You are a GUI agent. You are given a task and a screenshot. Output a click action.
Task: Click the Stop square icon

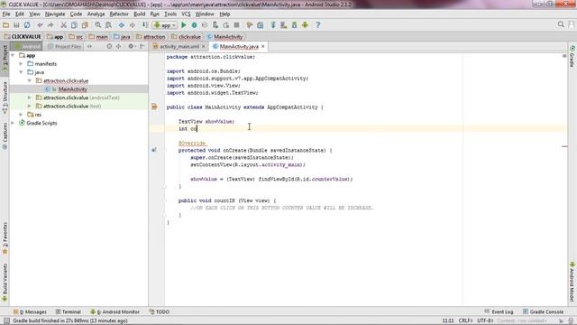point(236,25)
